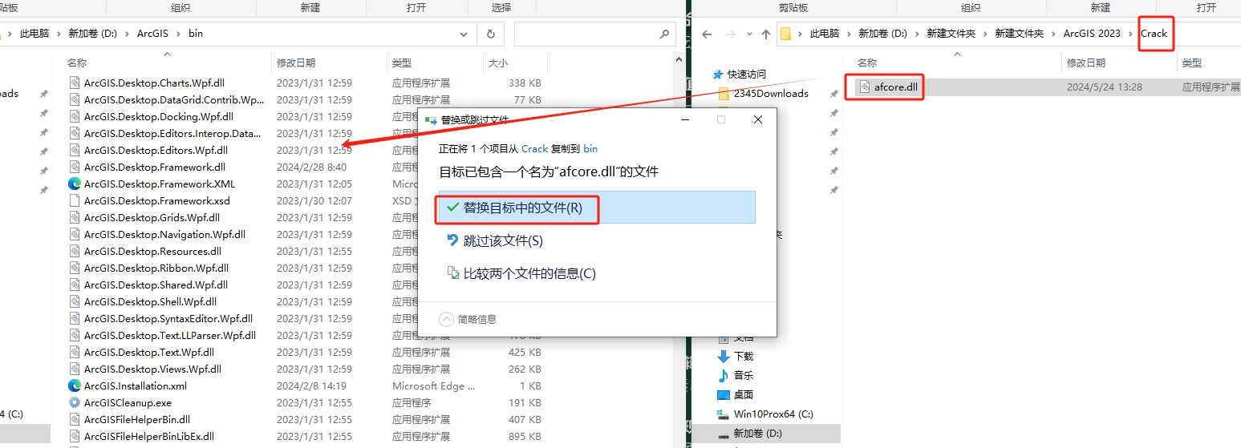Open recent locations dropdown in Crack window
The image size is (1241, 448).
748,34
